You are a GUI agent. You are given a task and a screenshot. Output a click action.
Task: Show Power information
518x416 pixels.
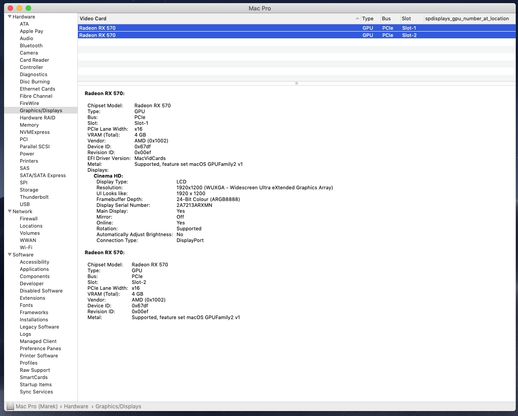coord(27,154)
